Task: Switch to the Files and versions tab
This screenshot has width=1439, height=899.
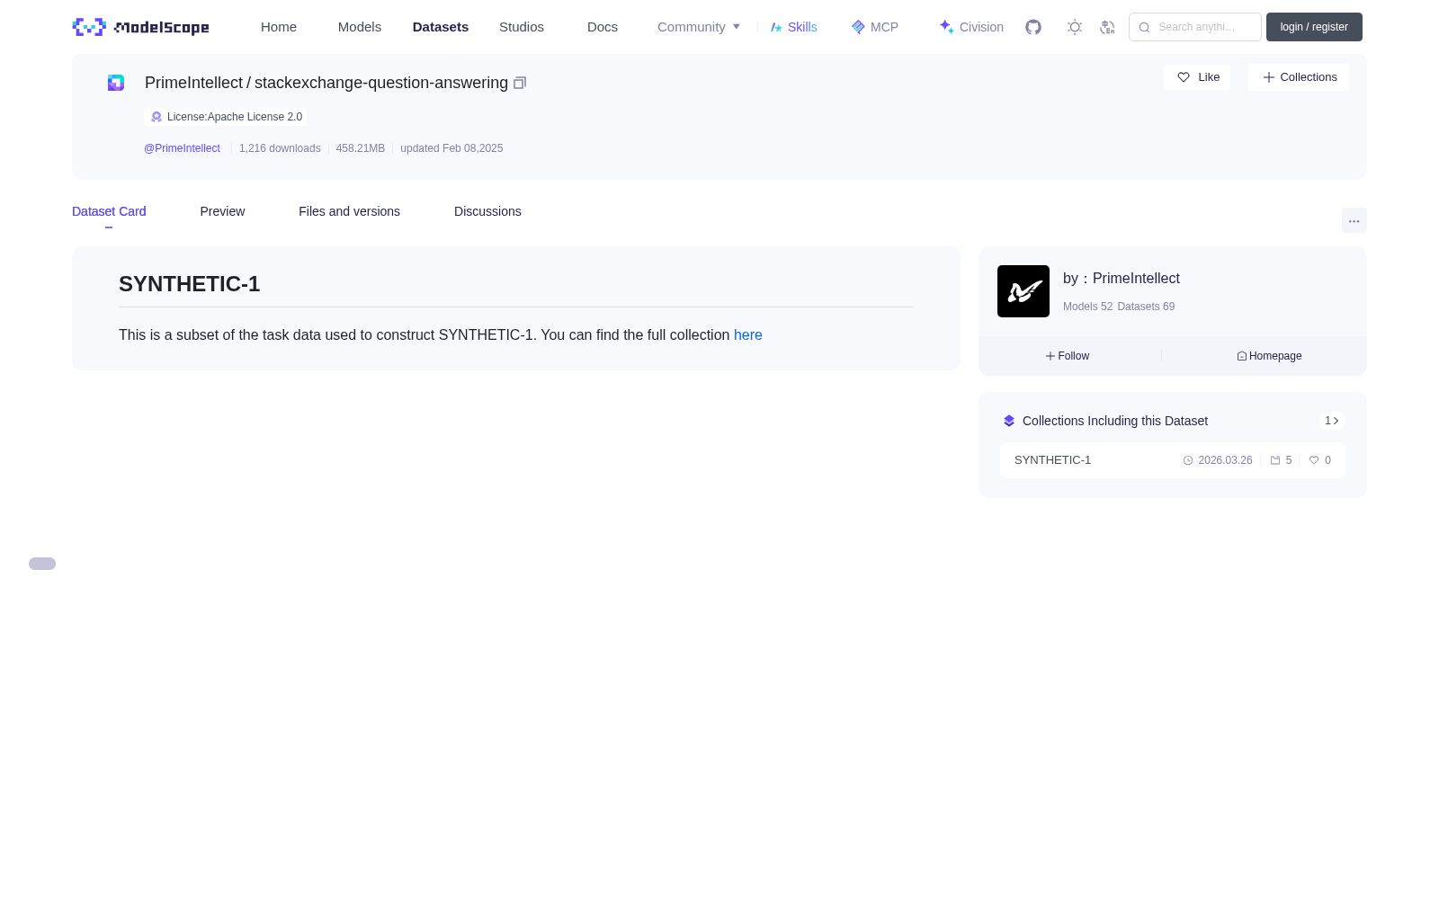Action: click(x=349, y=211)
